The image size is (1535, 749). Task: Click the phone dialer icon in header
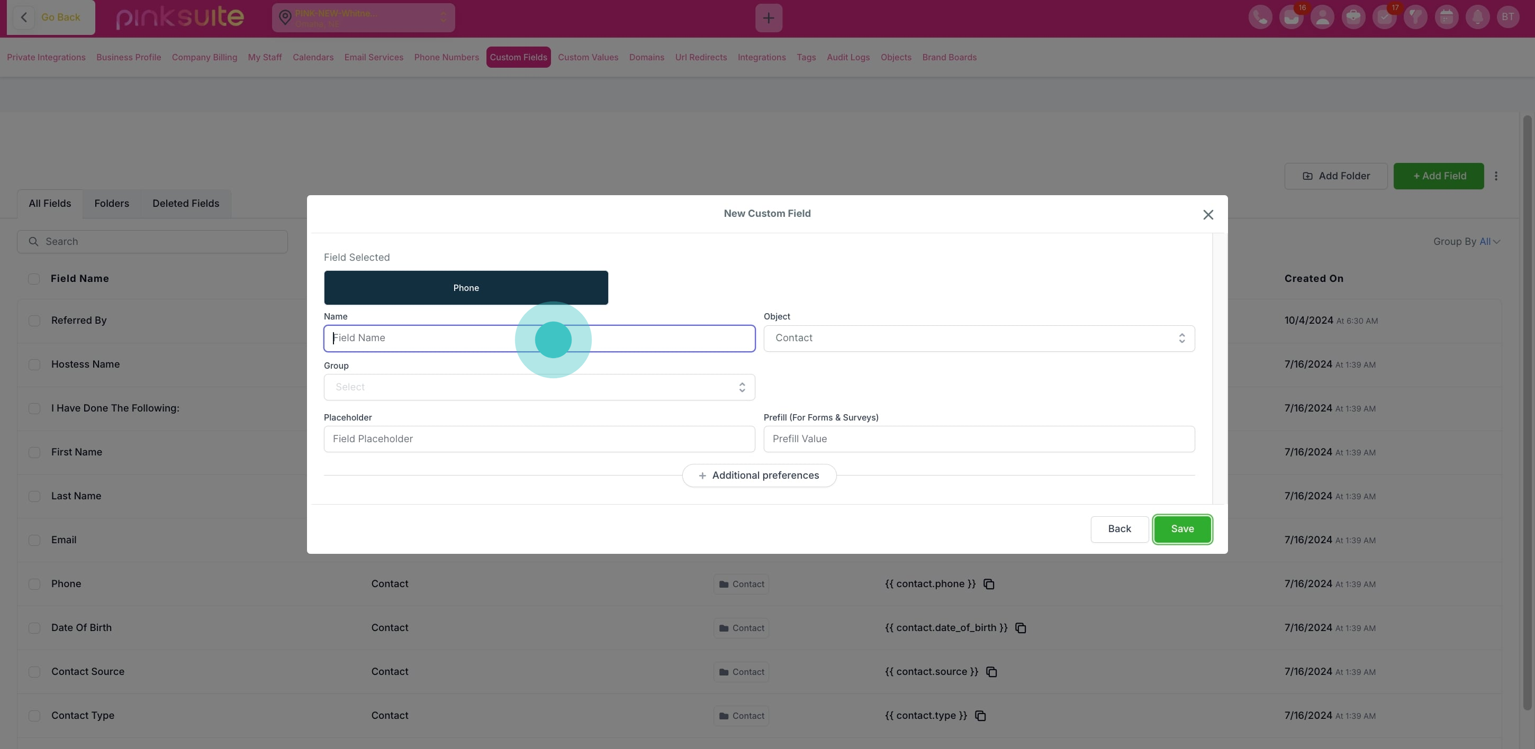click(x=1260, y=17)
